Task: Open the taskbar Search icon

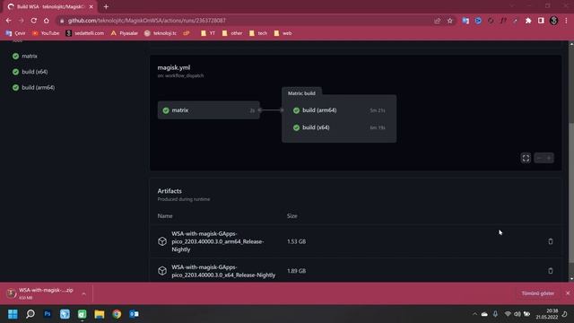Action: (30, 314)
